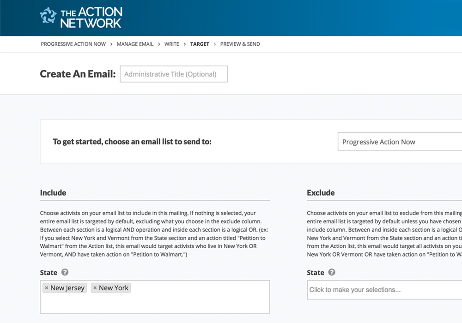This screenshot has height=323, width=462.
Task: Click the Exclude section heading
Action: click(x=321, y=192)
